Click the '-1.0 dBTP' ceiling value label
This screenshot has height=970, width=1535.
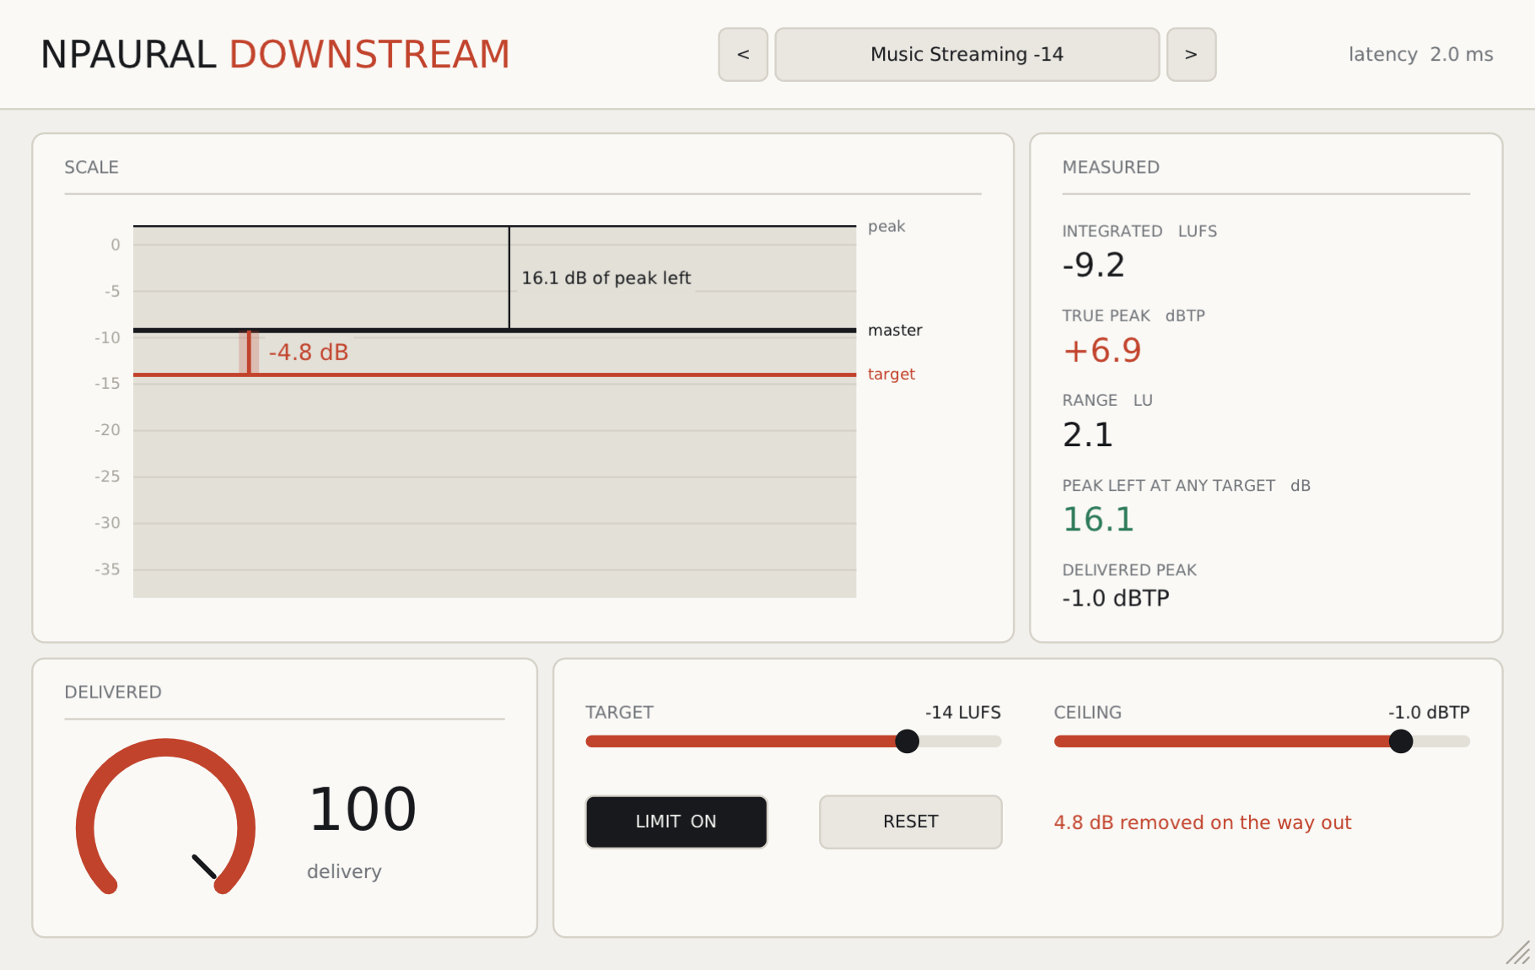click(1429, 712)
